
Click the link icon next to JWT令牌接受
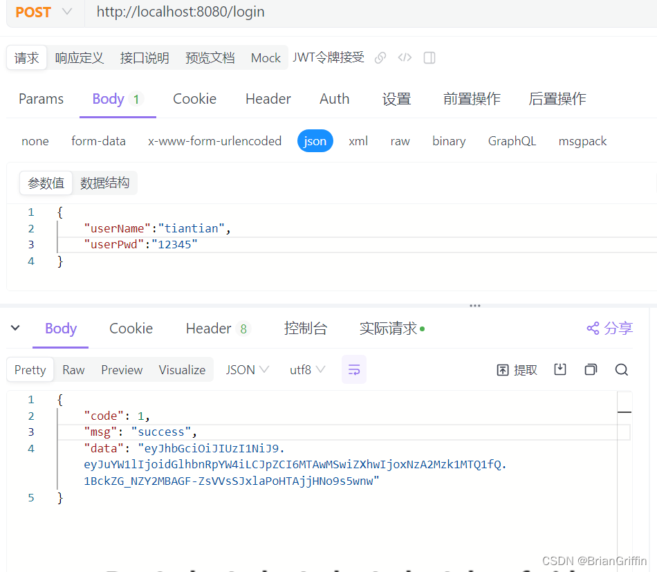(380, 58)
